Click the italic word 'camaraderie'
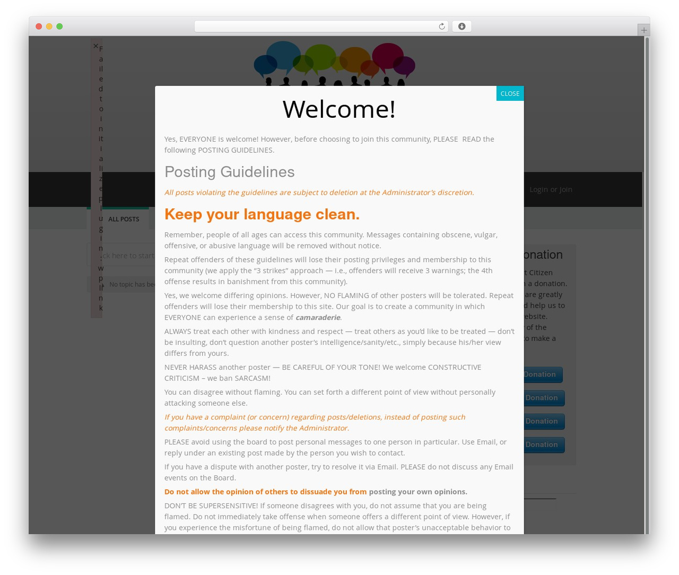679x575 pixels. [x=318, y=317]
